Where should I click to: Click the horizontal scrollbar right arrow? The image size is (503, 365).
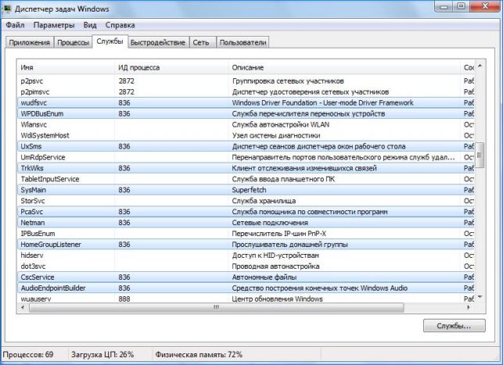(469, 307)
